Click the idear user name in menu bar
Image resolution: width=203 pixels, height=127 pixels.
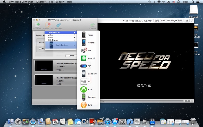(x=185, y=2)
